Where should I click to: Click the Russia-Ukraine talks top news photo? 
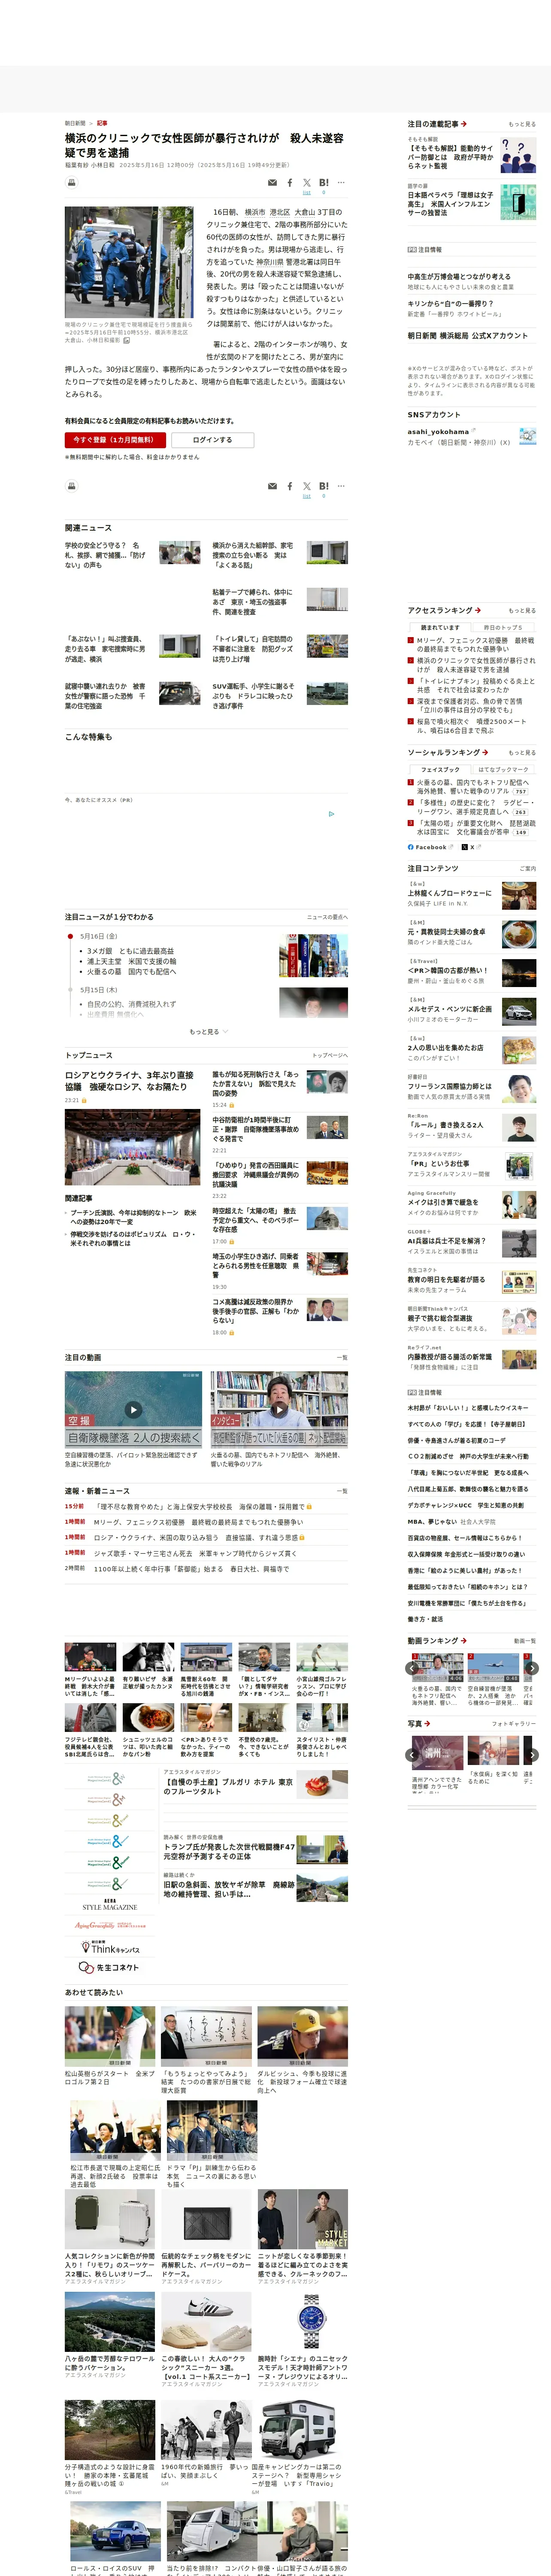tap(133, 1148)
